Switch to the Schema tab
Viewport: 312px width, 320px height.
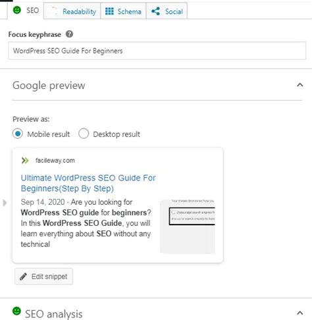click(x=123, y=11)
